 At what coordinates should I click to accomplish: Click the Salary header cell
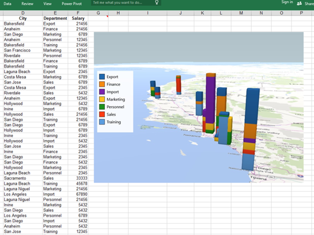(78, 18)
